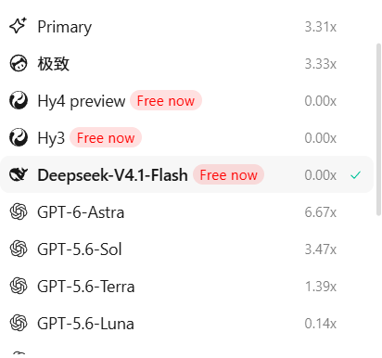Screen dimensions: 382x358
Task: Click the OpenAI logo beside GPT-5.6-Luna
Action: 19,323
